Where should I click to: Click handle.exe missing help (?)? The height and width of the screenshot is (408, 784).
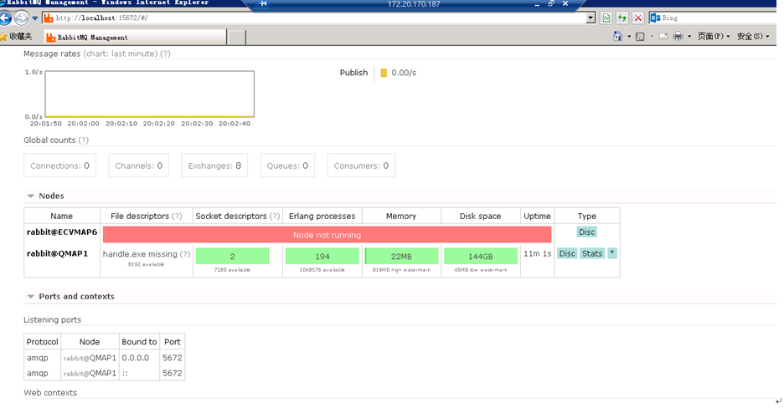[185, 254]
